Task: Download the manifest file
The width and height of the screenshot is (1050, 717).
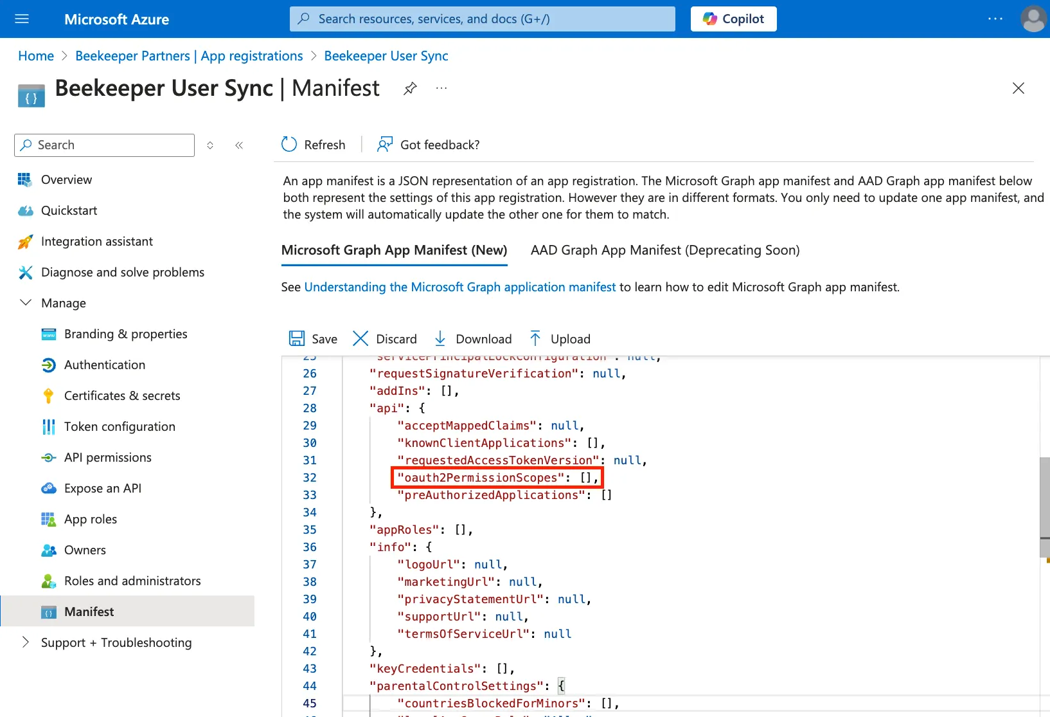Action: click(x=473, y=339)
